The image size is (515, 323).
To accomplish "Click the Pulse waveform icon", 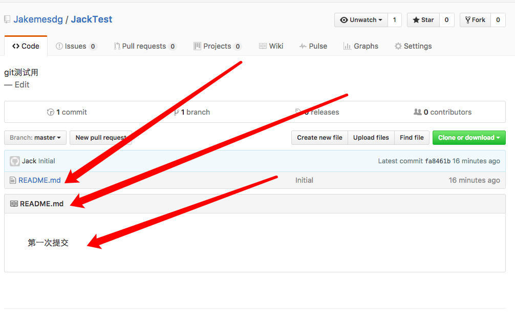I will tap(303, 46).
